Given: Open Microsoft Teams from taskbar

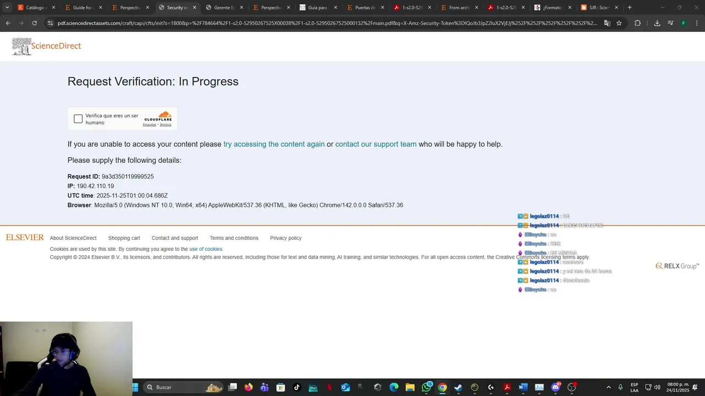Looking at the screenshot, I should [x=264, y=387].
